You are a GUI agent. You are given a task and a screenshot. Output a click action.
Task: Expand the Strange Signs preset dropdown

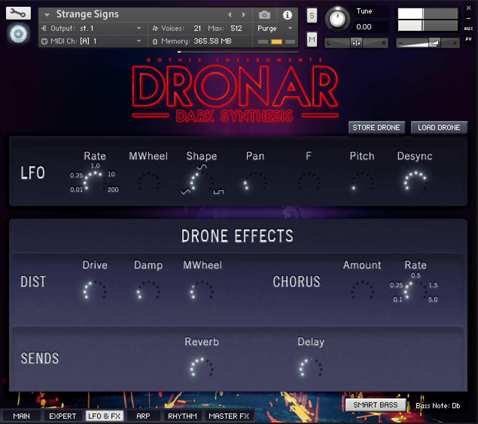pyautogui.click(x=47, y=15)
